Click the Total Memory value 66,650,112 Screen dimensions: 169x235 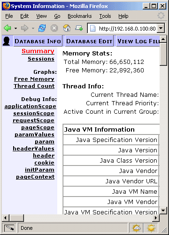tap(127, 62)
